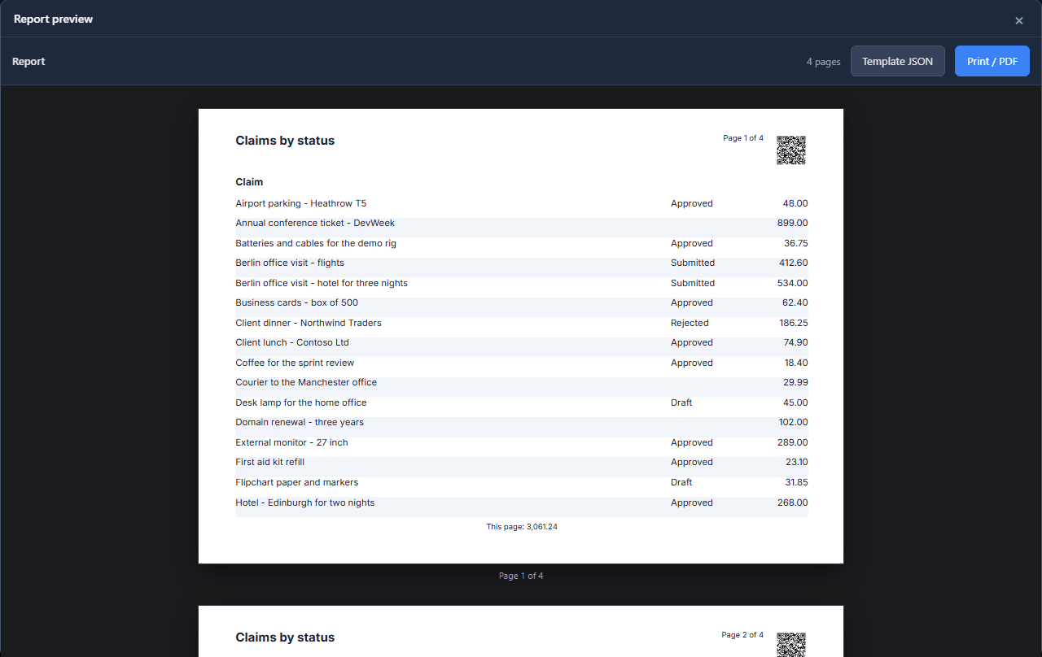Click 'Batteries and cables for the demo rig'

(x=316, y=243)
